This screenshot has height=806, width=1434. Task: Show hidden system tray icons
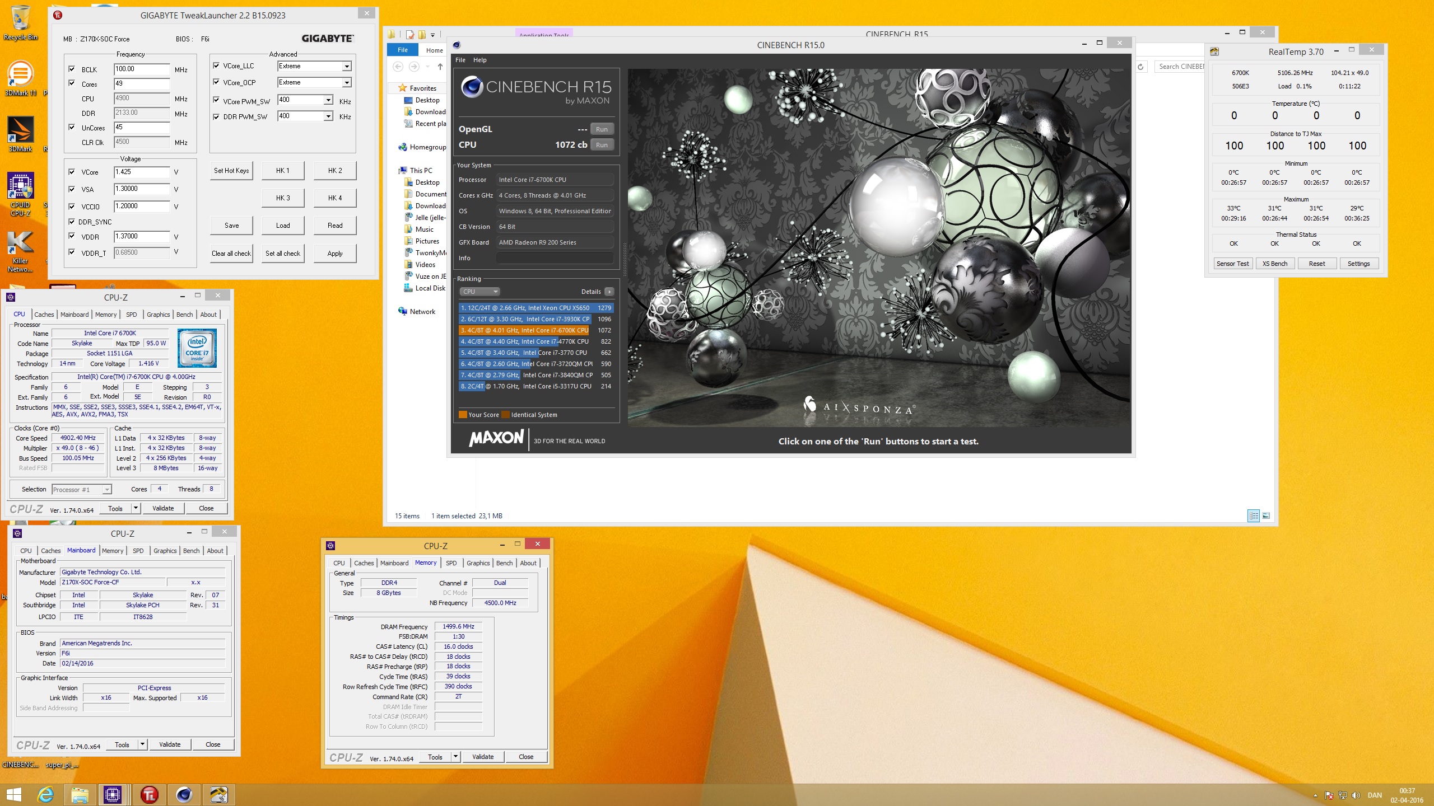tap(1315, 795)
